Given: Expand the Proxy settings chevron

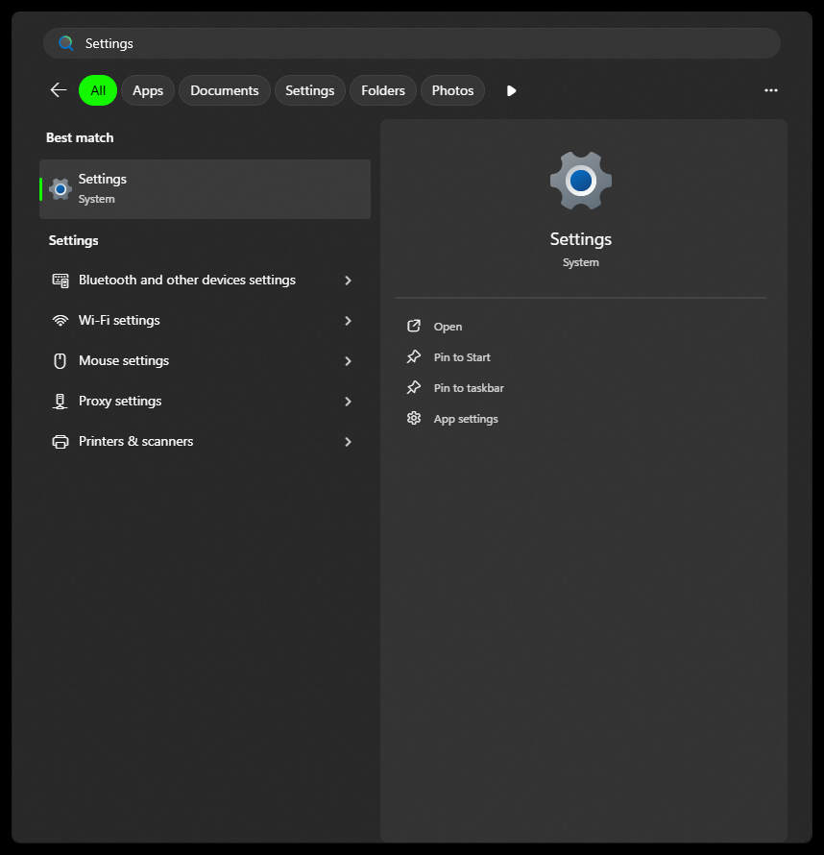Looking at the screenshot, I should pyautogui.click(x=349, y=402).
